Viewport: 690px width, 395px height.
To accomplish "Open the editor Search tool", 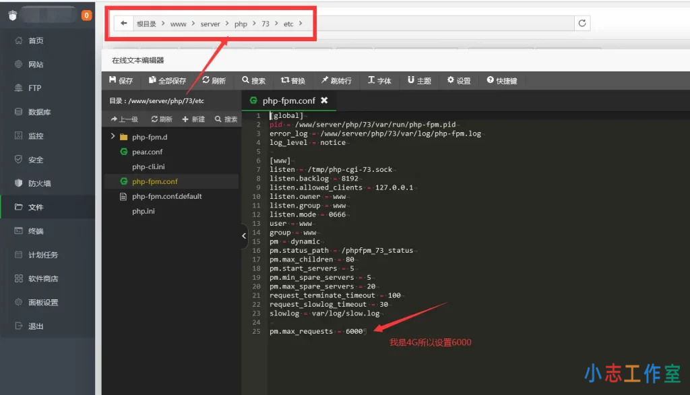I will tap(254, 81).
